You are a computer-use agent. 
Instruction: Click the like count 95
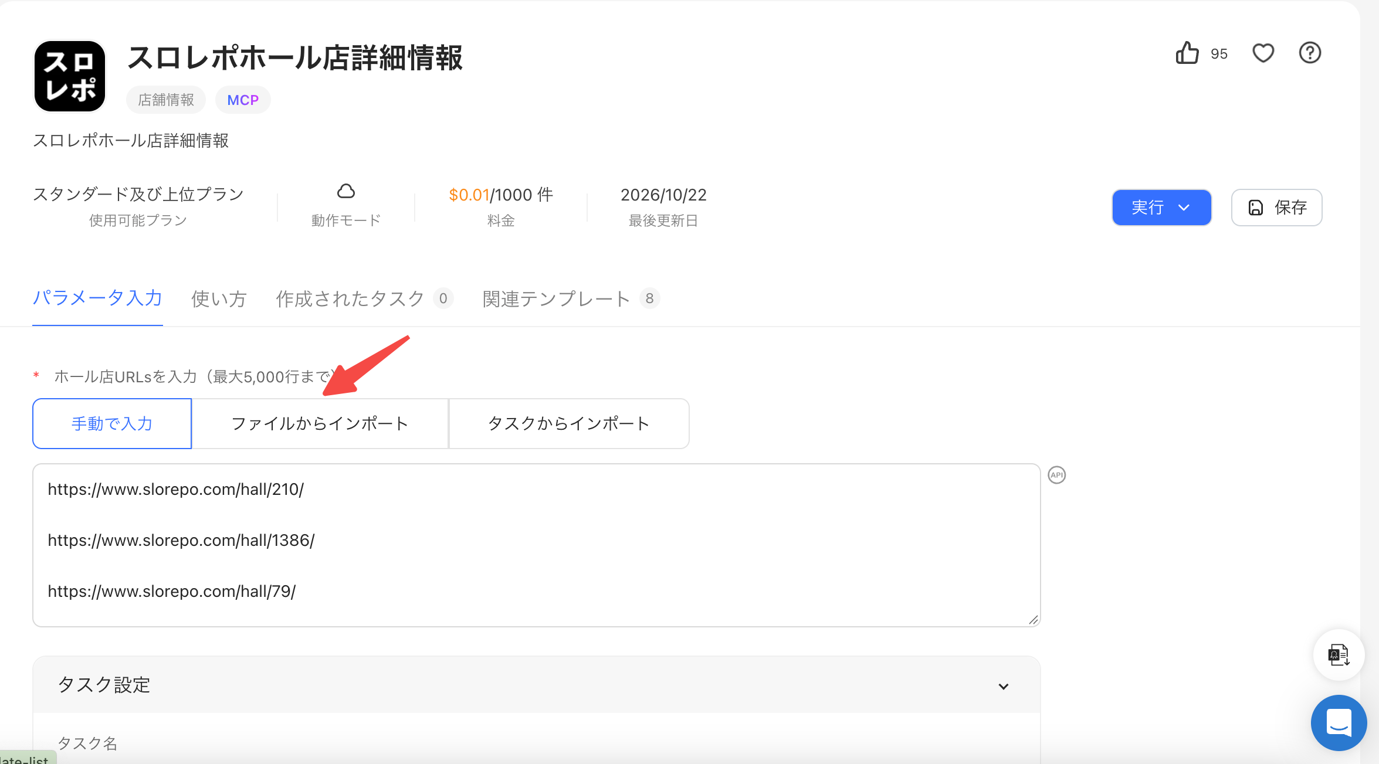coord(1219,54)
